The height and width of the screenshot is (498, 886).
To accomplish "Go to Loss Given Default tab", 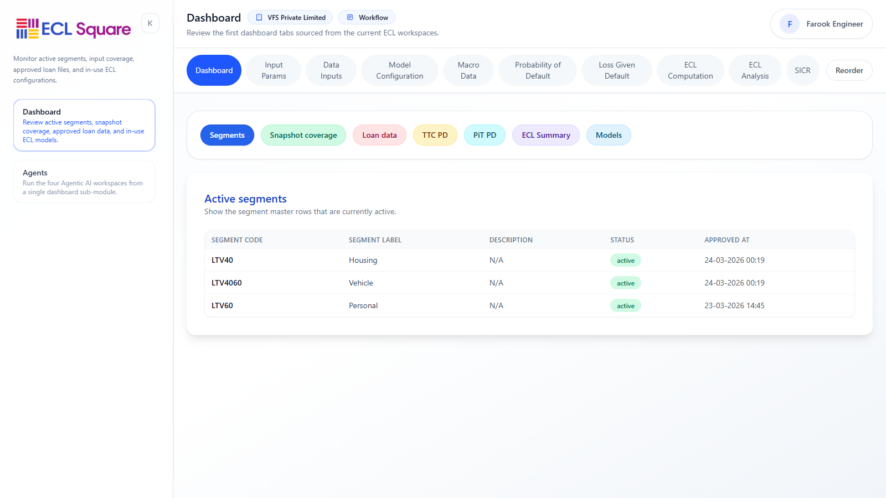I will pos(617,70).
